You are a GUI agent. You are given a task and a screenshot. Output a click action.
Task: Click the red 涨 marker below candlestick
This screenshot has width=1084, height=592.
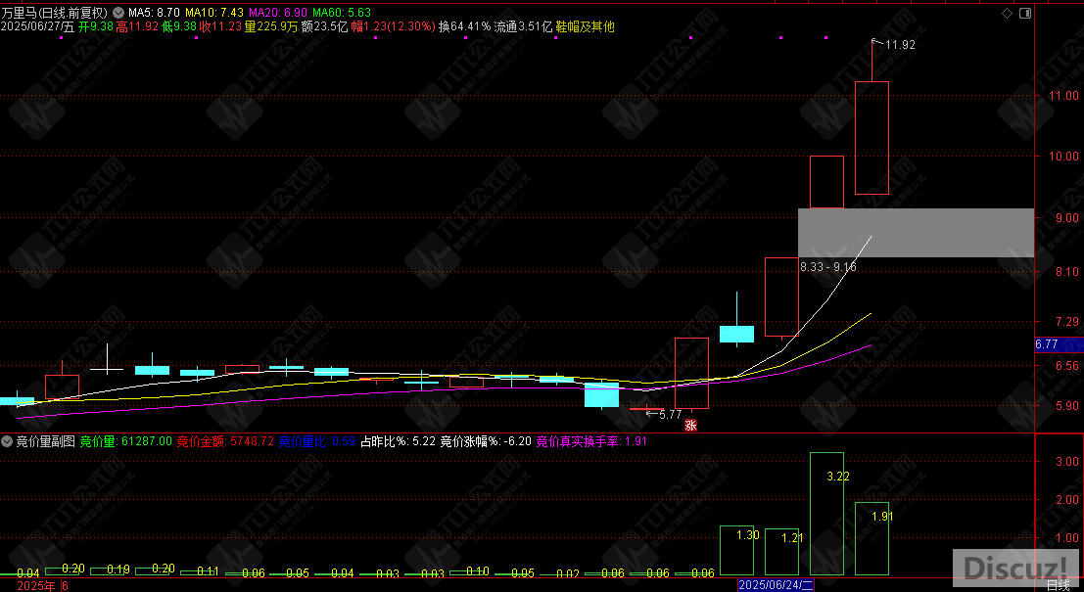point(690,425)
